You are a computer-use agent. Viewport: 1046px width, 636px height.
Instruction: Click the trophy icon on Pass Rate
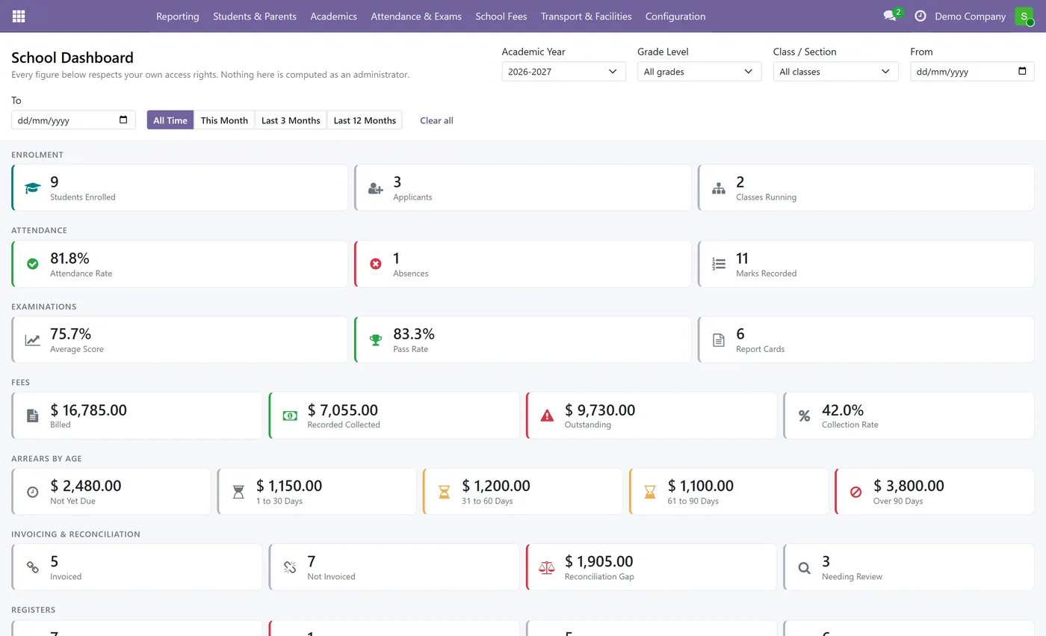[x=376, y=340]
